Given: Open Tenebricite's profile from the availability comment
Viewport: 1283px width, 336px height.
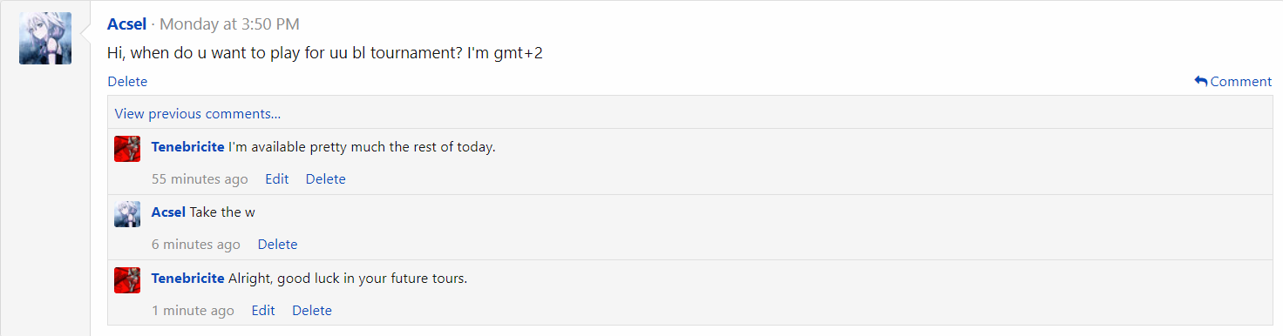Looking at the screenshot, I should click(188, 147).
